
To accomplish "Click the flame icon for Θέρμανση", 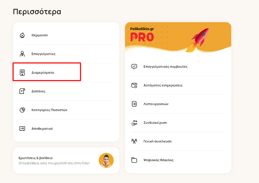I will coord(22,35).
